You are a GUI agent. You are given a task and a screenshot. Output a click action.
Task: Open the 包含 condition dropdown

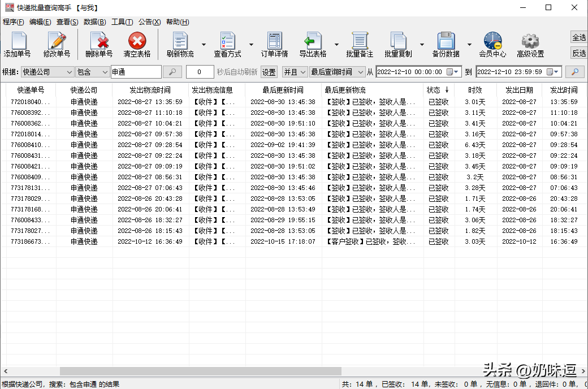tap(92, 72)
